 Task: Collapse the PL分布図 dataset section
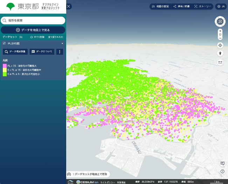pos(62,43)
